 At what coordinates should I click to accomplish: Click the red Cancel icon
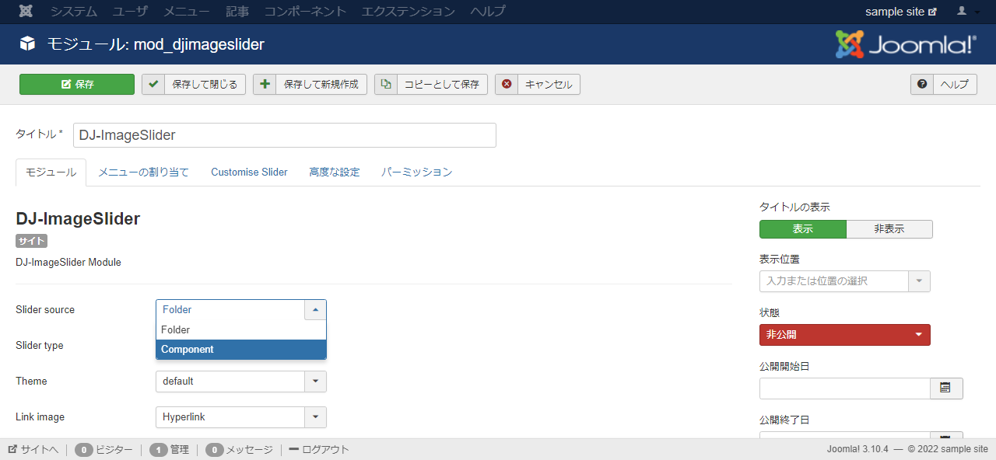coord(507,85)
